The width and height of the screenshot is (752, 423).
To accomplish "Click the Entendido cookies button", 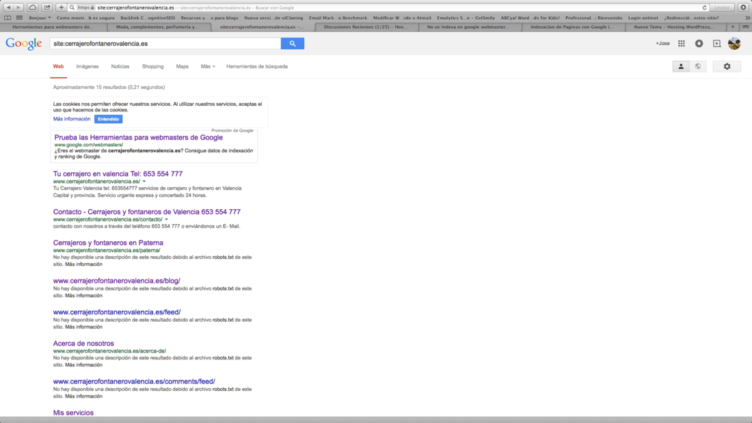I will [x=109, y=119].
